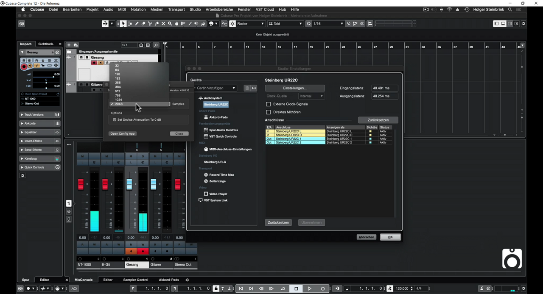The width and height of the screenshot is (543, 294).
Task: Switch to MixConsole tab
Action: [x=84, y=280]
